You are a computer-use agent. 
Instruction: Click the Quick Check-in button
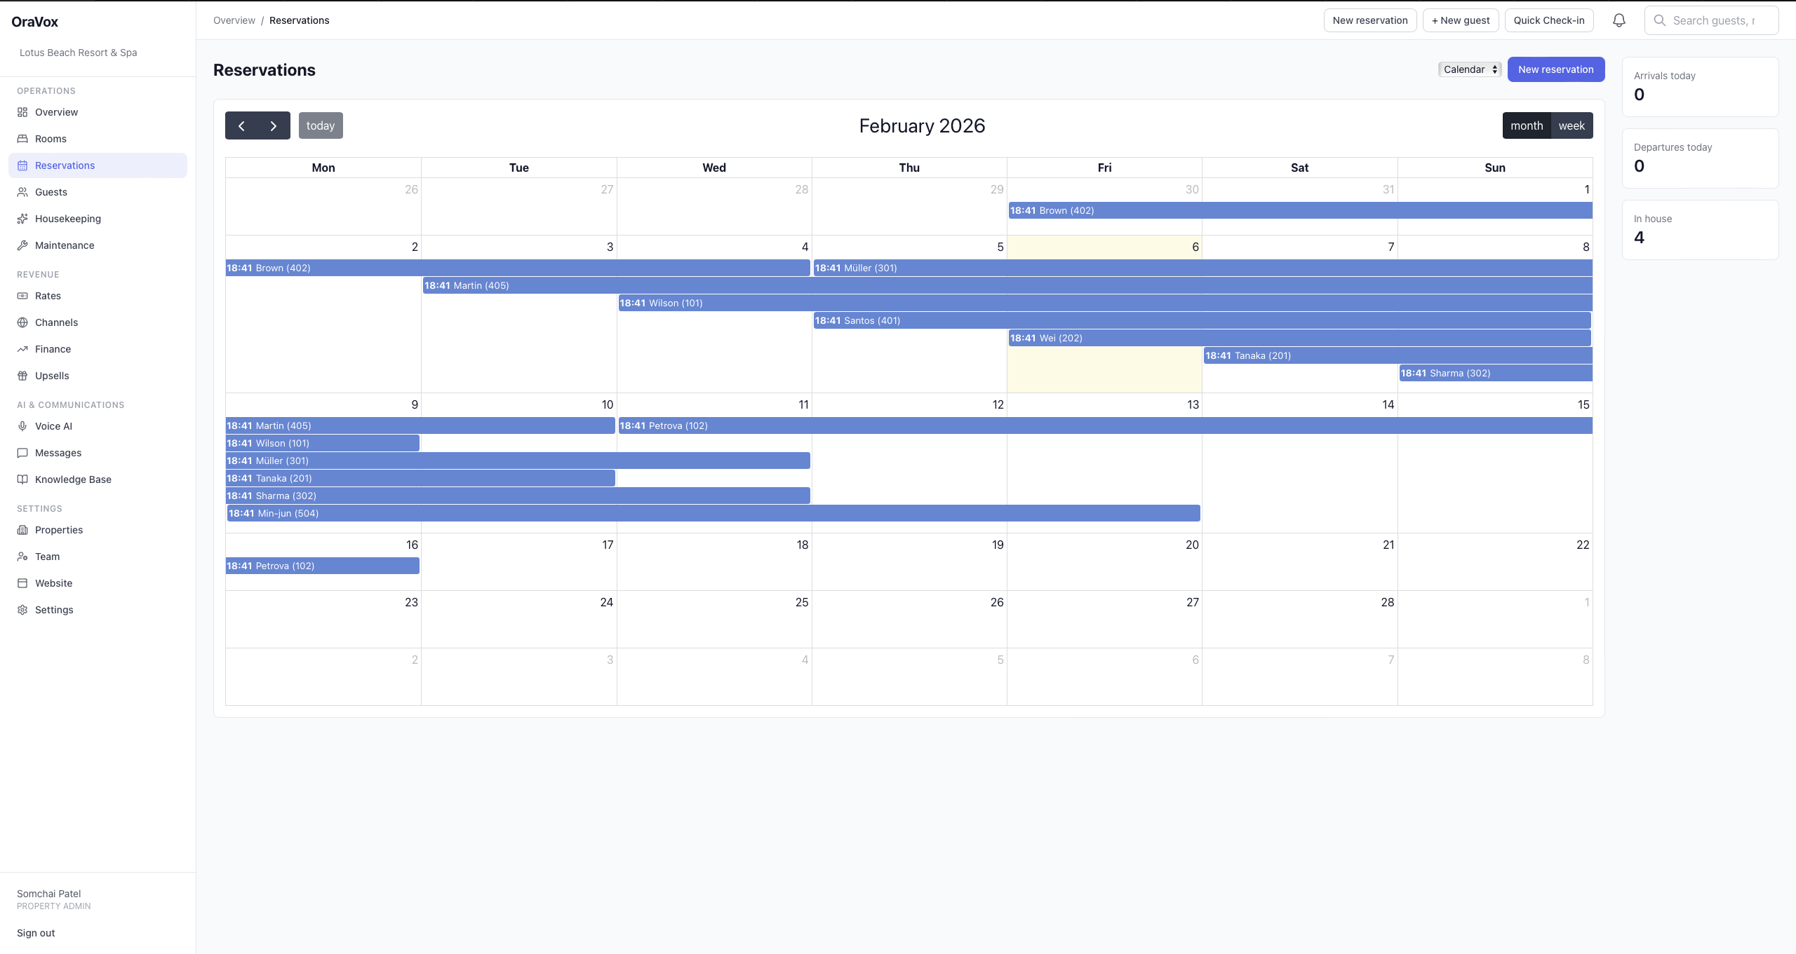[x=1548, y=20]
